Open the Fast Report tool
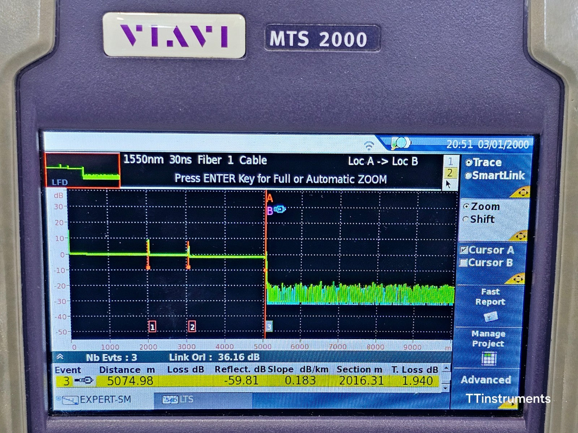 click(491, 297)
